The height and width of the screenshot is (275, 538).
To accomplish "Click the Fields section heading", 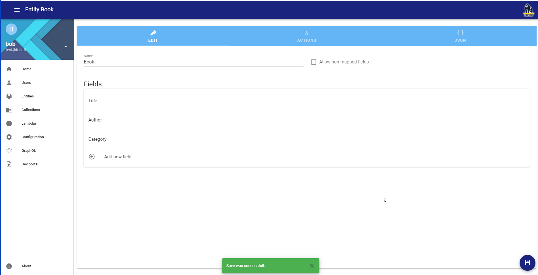I will 93,84.
